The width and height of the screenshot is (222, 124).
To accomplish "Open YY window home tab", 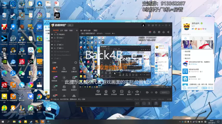I will click(x=185, y=38).
